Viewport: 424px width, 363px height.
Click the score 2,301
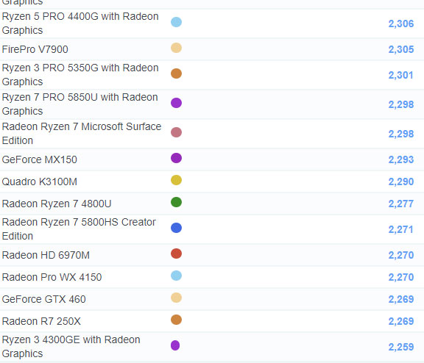coord(401,75)
